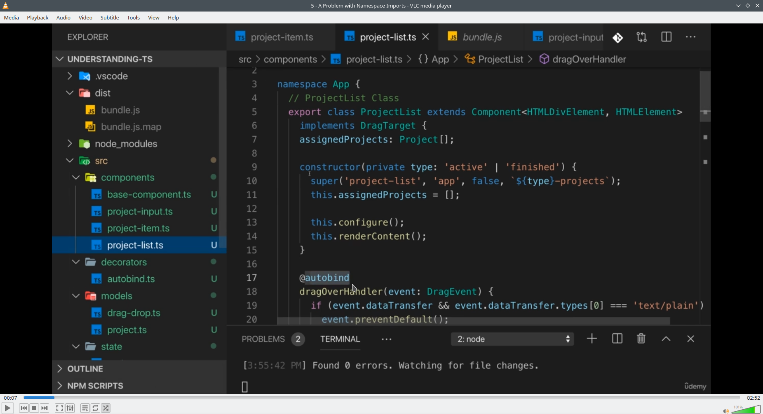Open the VLC Playback menu

click(38, 17)
